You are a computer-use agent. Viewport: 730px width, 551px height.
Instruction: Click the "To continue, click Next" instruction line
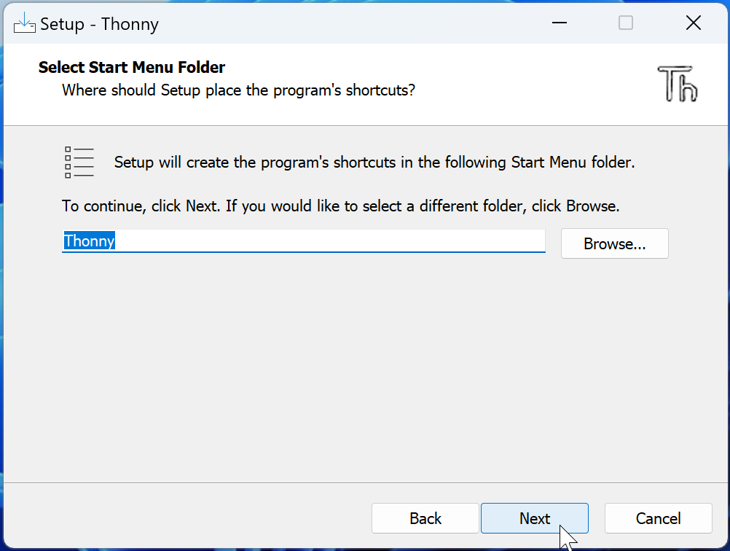point(340,206)
